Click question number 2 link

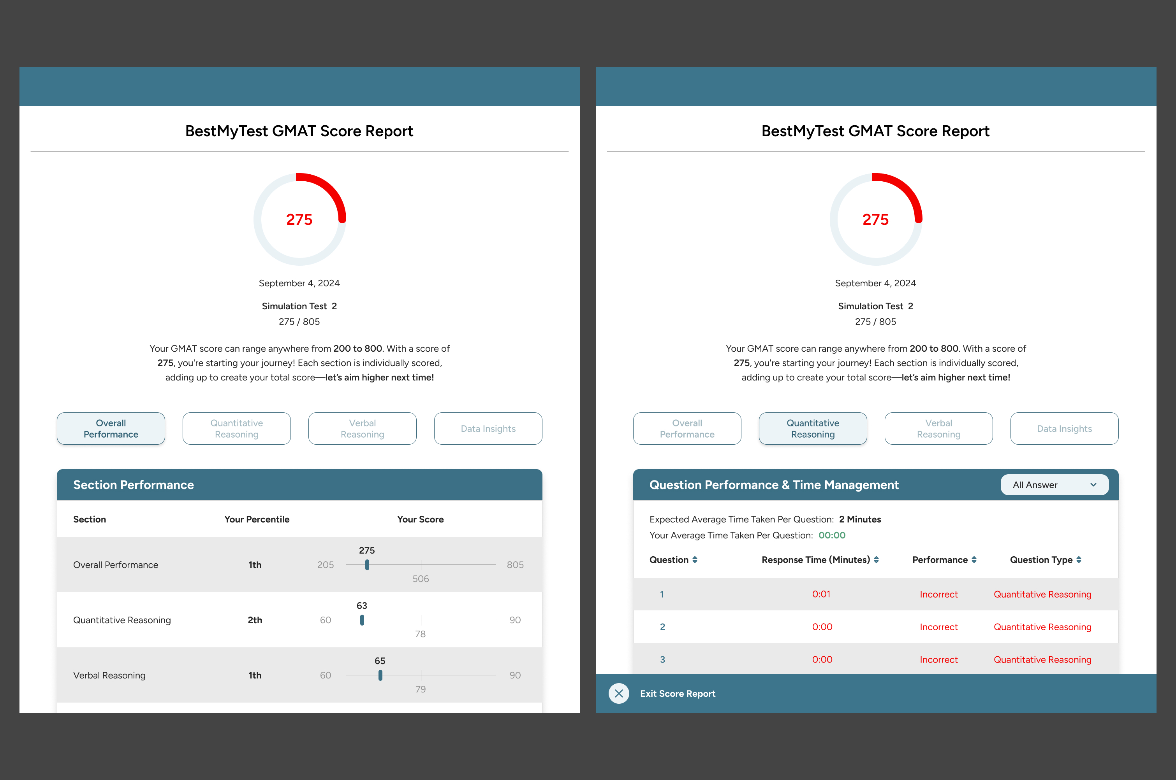(662, 627)
